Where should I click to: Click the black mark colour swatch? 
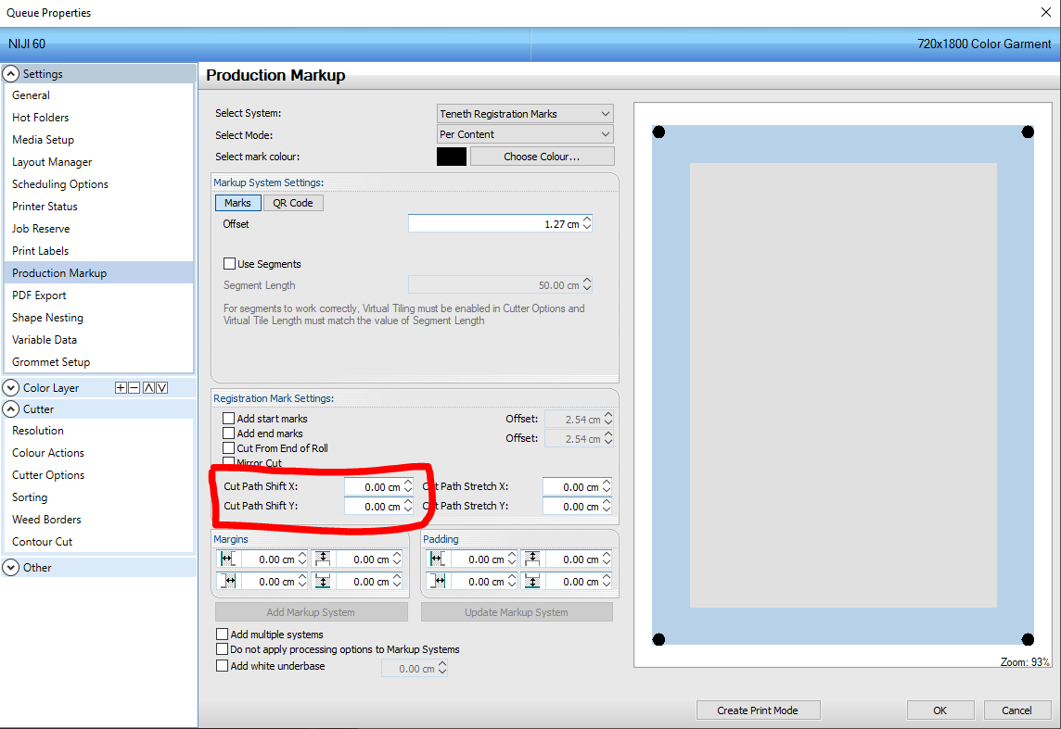[451, 156]
